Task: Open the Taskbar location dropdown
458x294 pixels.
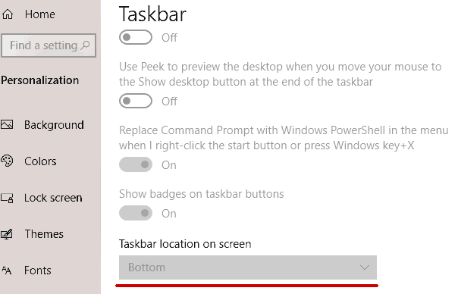Action: [x=248, y=267]
